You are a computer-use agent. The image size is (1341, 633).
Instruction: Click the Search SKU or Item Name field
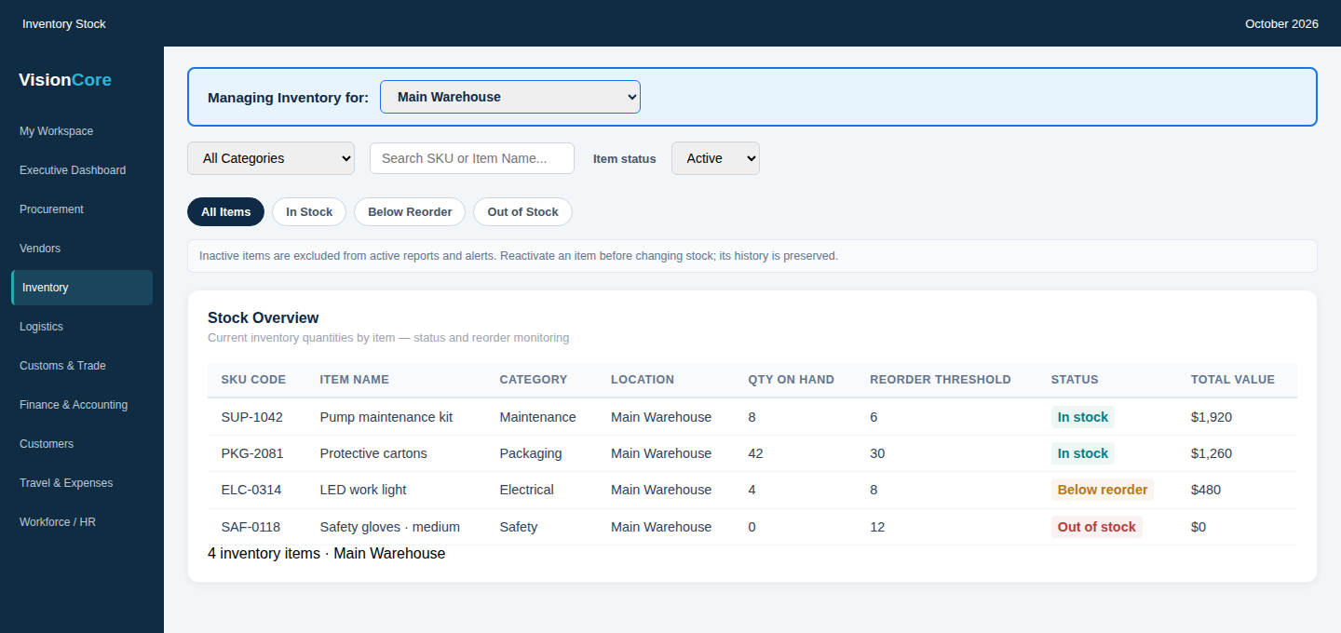472,158
